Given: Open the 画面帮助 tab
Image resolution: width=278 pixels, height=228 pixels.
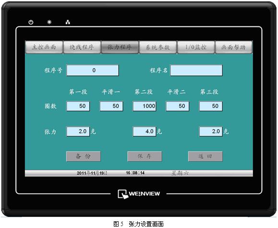Looking at the screenshot, I should click(x=234, y=47).
